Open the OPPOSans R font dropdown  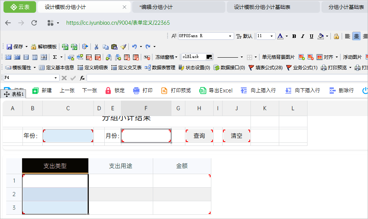click(x=230, y=36)
